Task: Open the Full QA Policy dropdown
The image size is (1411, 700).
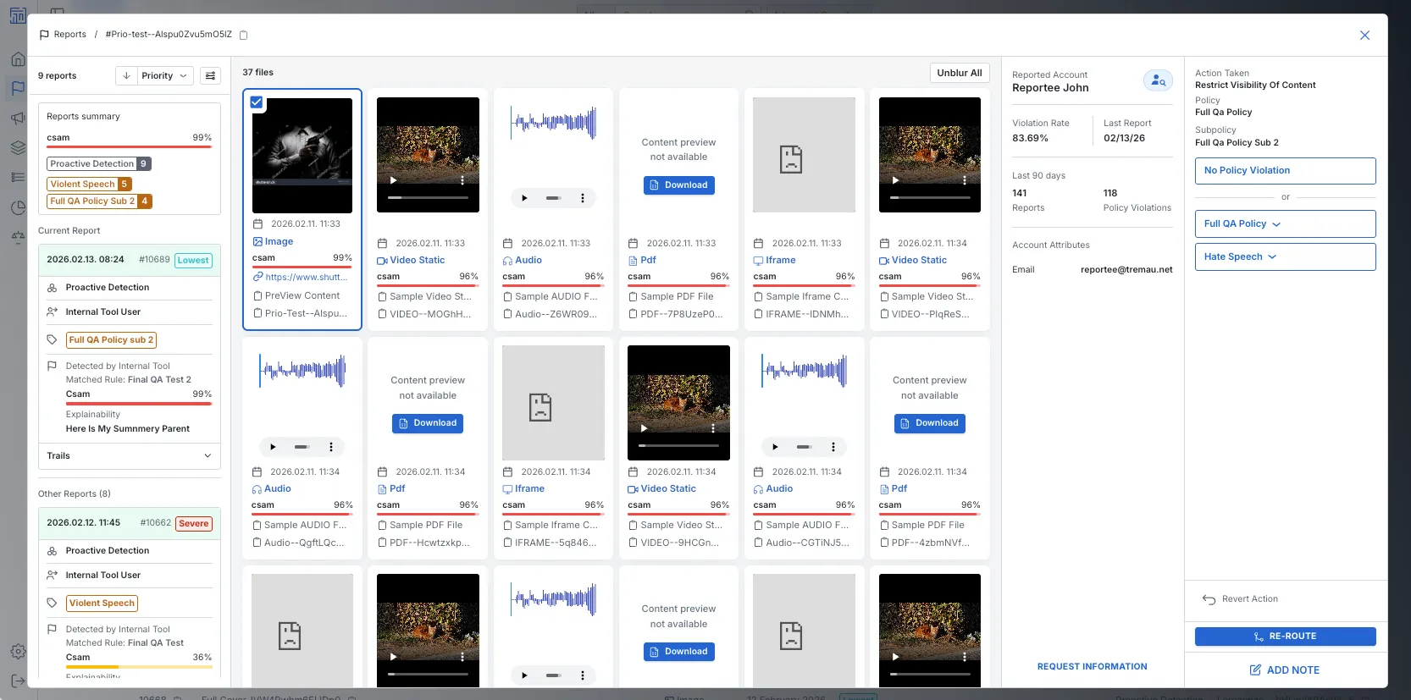Action: pos(1285,224)
